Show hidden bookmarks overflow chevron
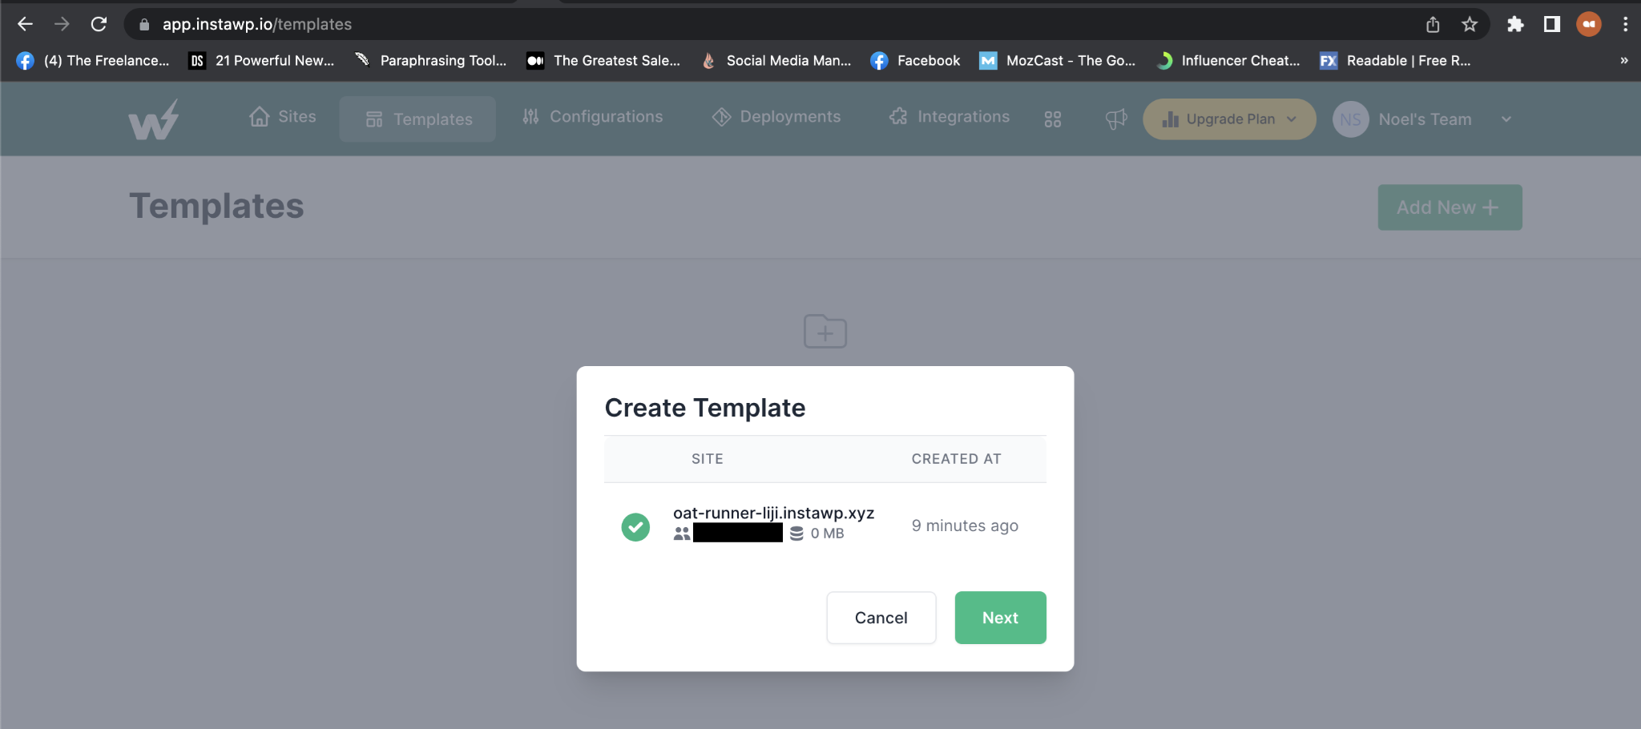Screen dimensions: 1641x729 point(1623,60)
